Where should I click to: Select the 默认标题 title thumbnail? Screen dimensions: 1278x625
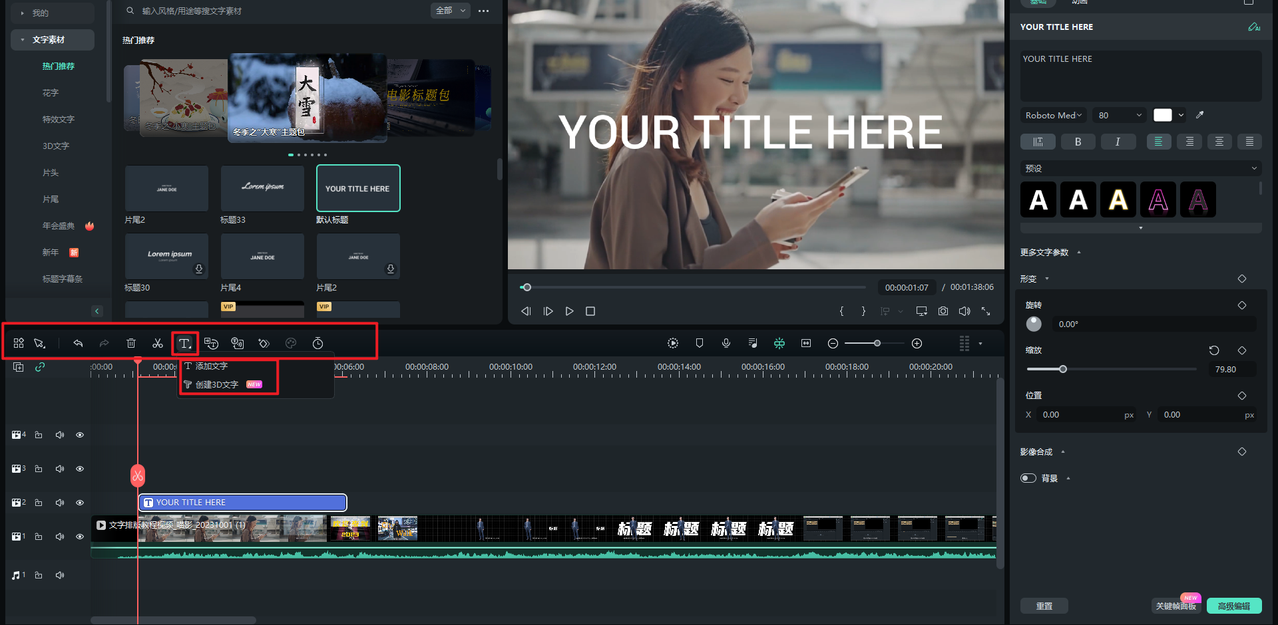pos(358,189)
